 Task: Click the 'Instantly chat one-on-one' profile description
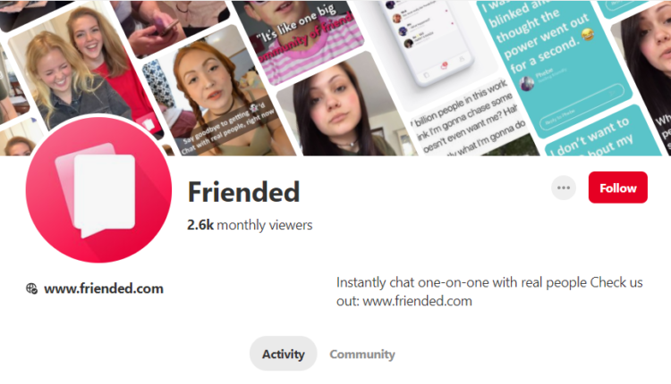[489, 292]
